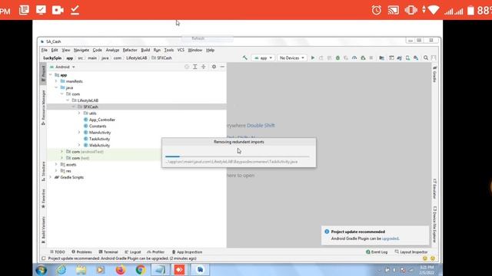Viewport: 492px width, 276px height.
Task: Click the Sync Project with Gradle Files icon
Action: click(x=399, y=58)
